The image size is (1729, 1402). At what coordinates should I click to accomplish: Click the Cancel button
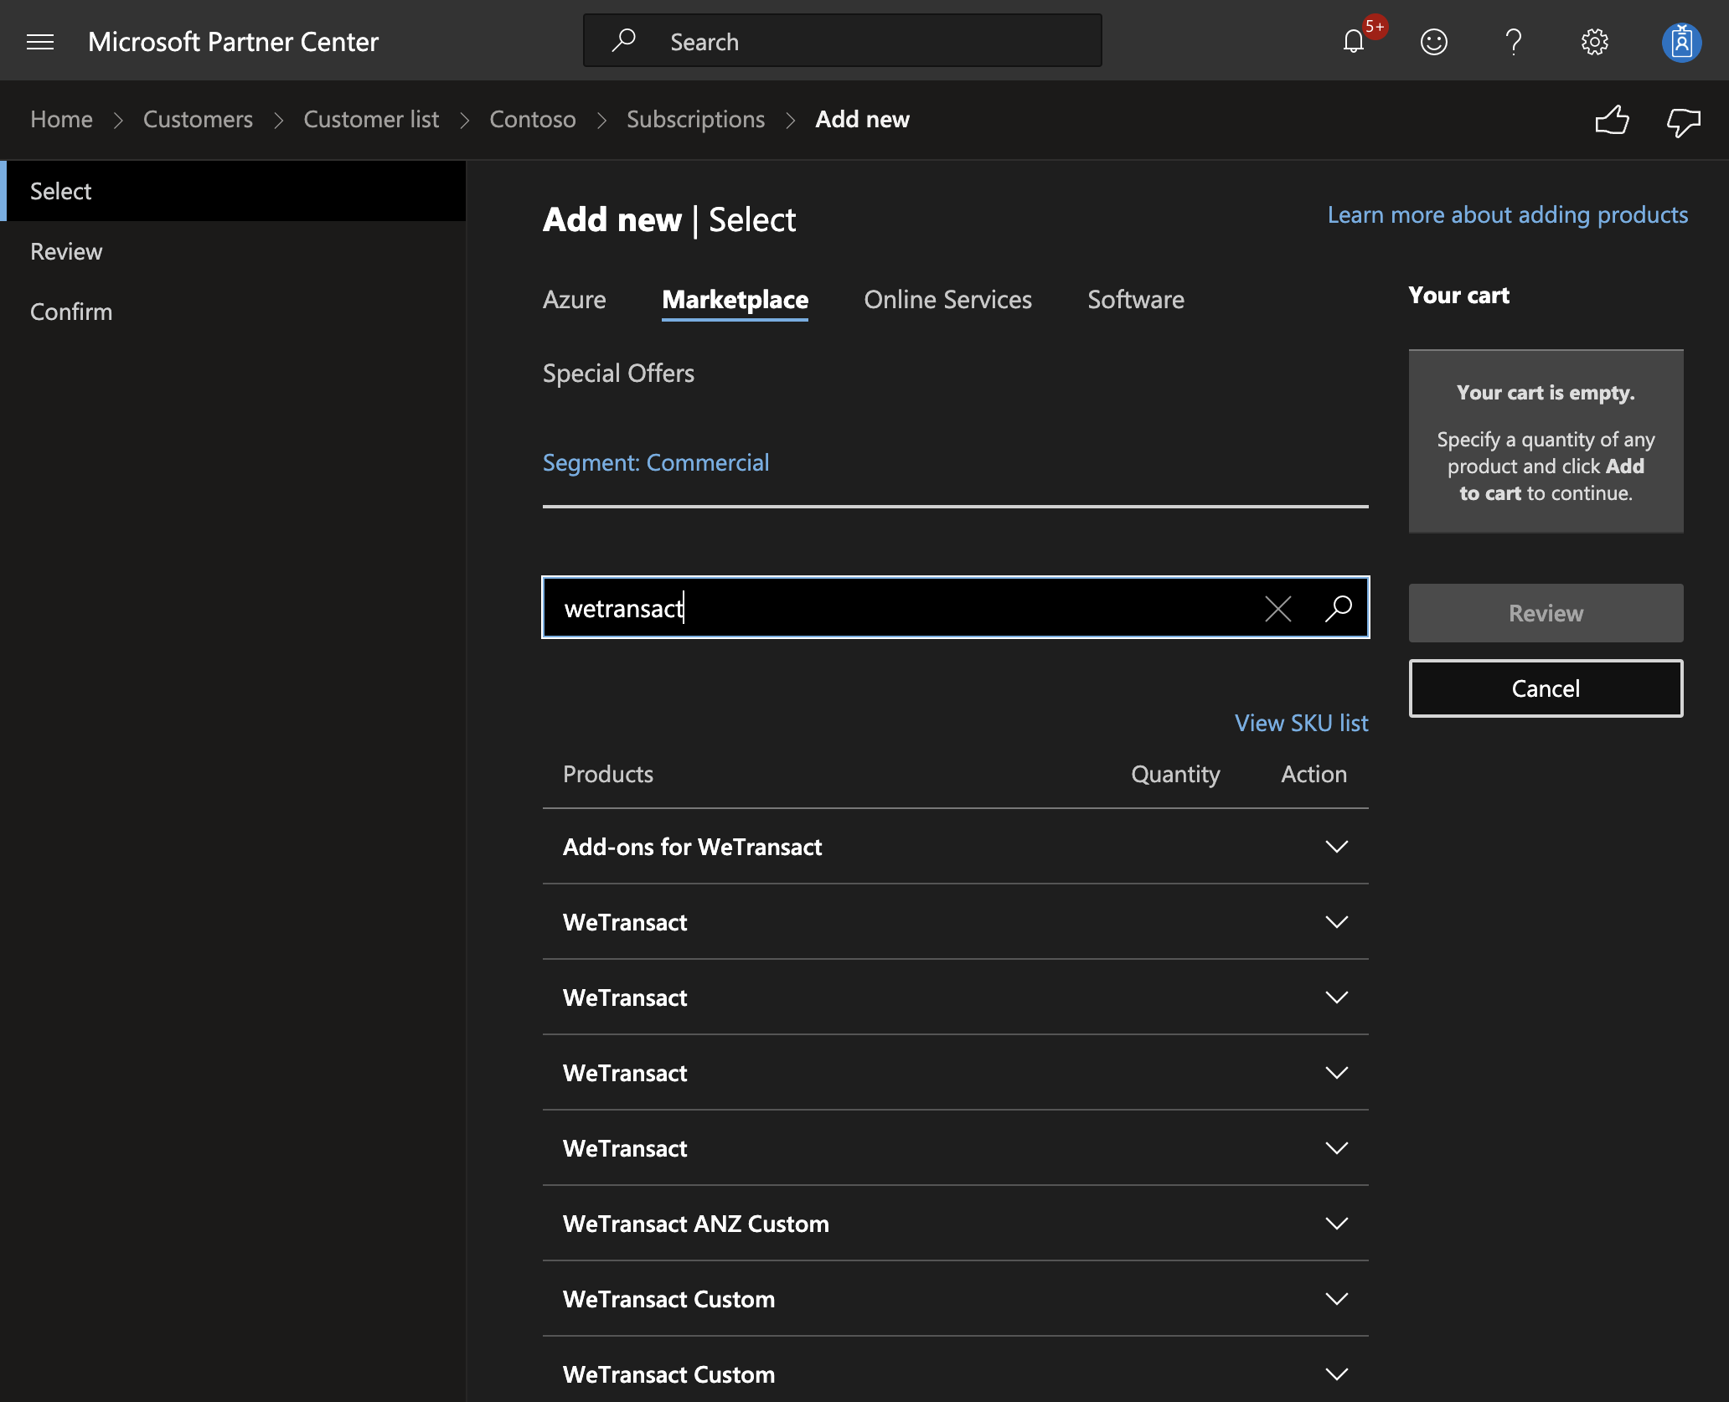tap(1546, 688)
